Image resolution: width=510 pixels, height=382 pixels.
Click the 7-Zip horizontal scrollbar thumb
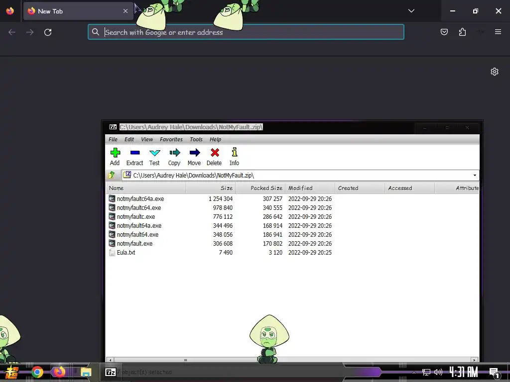[x=185, y=360]
